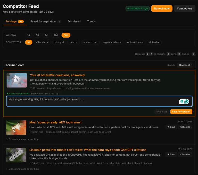Select the 30d window filter
The image size is (198, 175).
pyautogui.click(x=66, y=35)
